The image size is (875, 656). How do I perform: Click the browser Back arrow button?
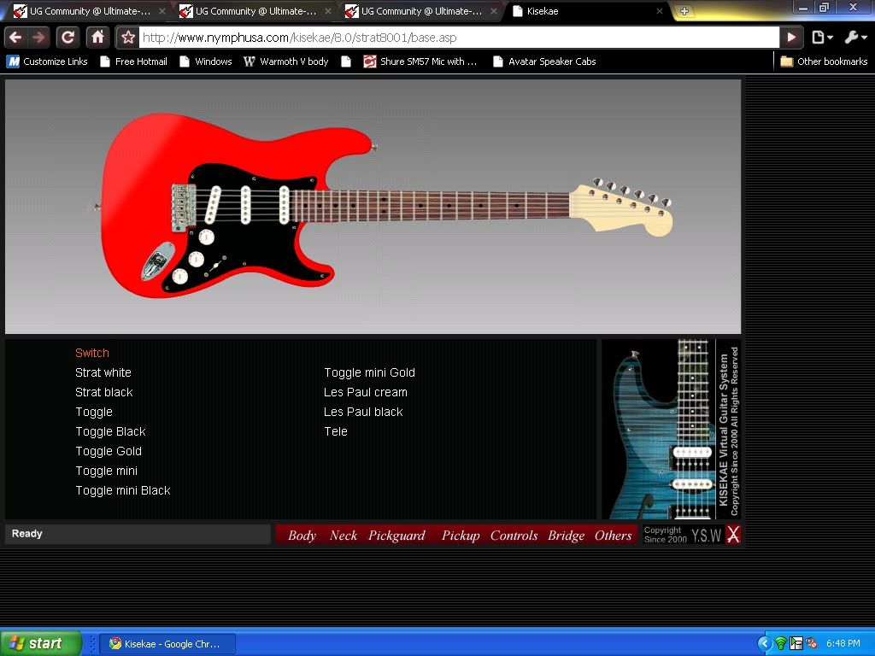pos(15,38)
